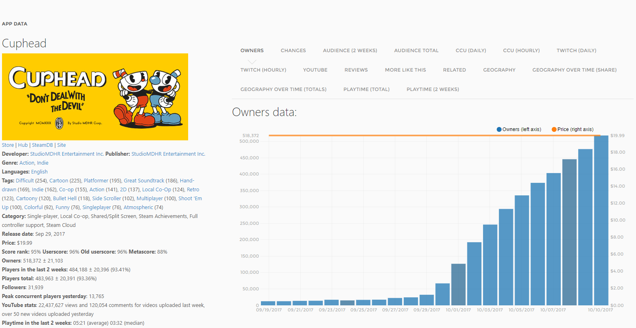Viewport: 636px width, 328px height.
Task: Open the 2D tag
Action: pyautogui.click(x=123, y=190)
